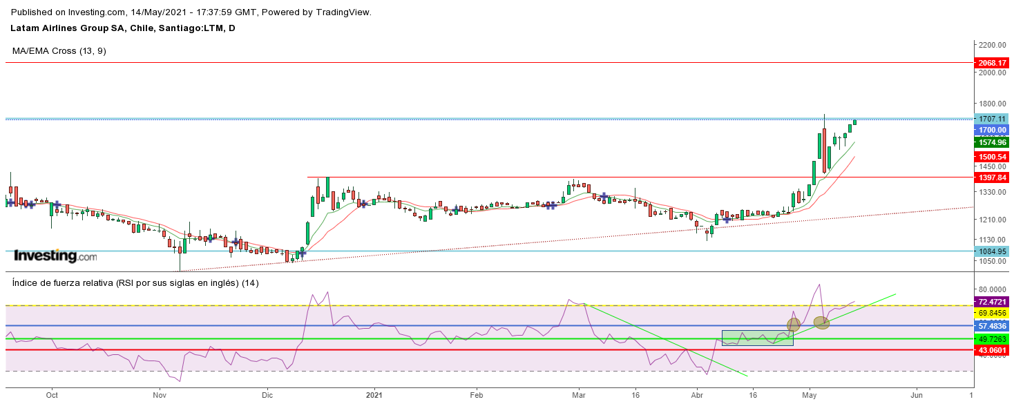
Task: Click the Published on Investing.com header line
Action: tap(191, 12)
